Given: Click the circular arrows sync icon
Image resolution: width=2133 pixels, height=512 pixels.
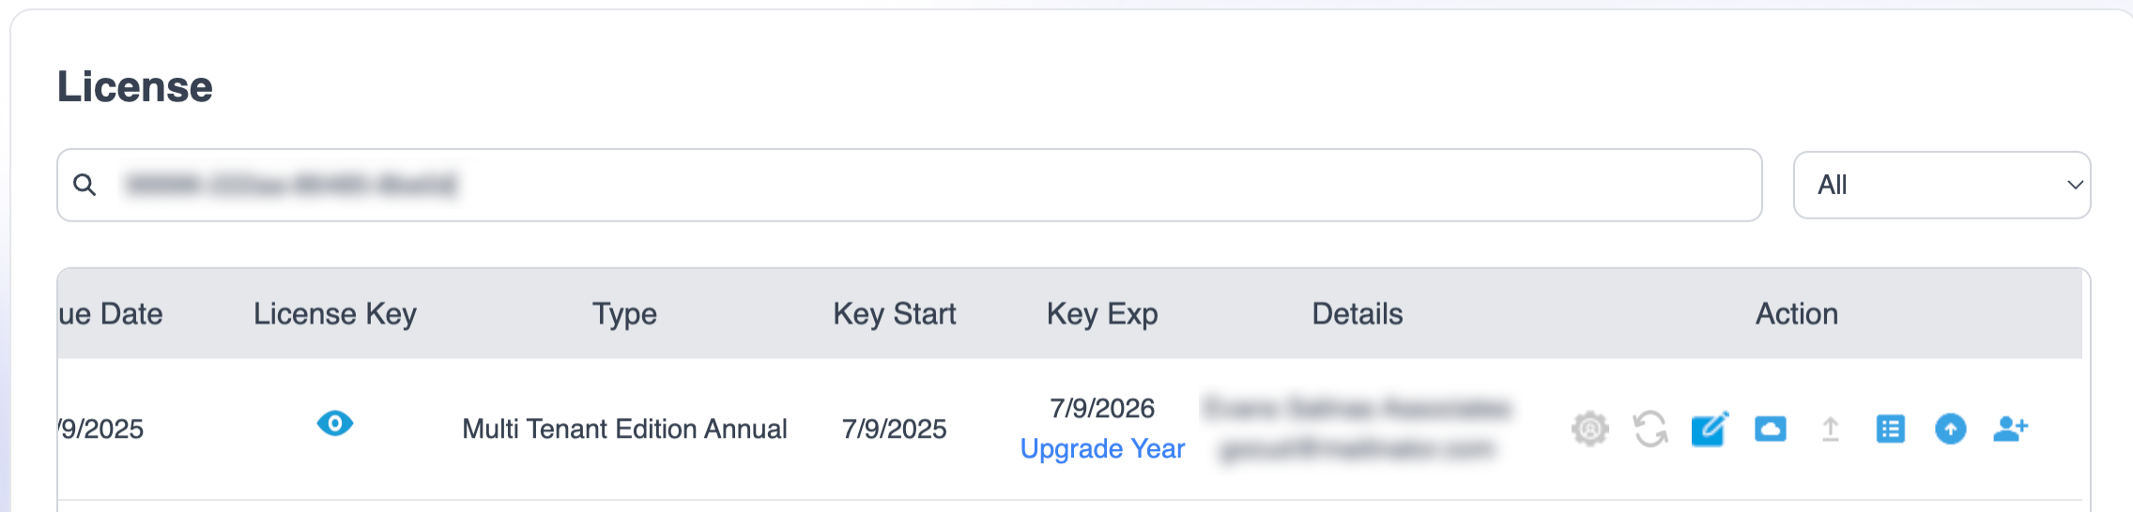Looking at the screenshot, I should coord(1650,429).
